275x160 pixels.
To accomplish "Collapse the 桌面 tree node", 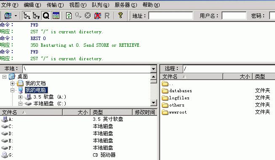I will coord(4,77).
